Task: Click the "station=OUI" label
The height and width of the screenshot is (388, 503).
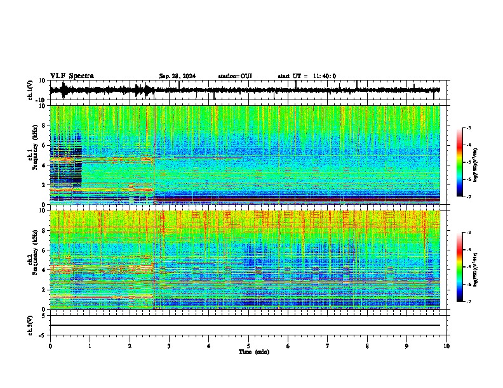Action: click(235, 76)
